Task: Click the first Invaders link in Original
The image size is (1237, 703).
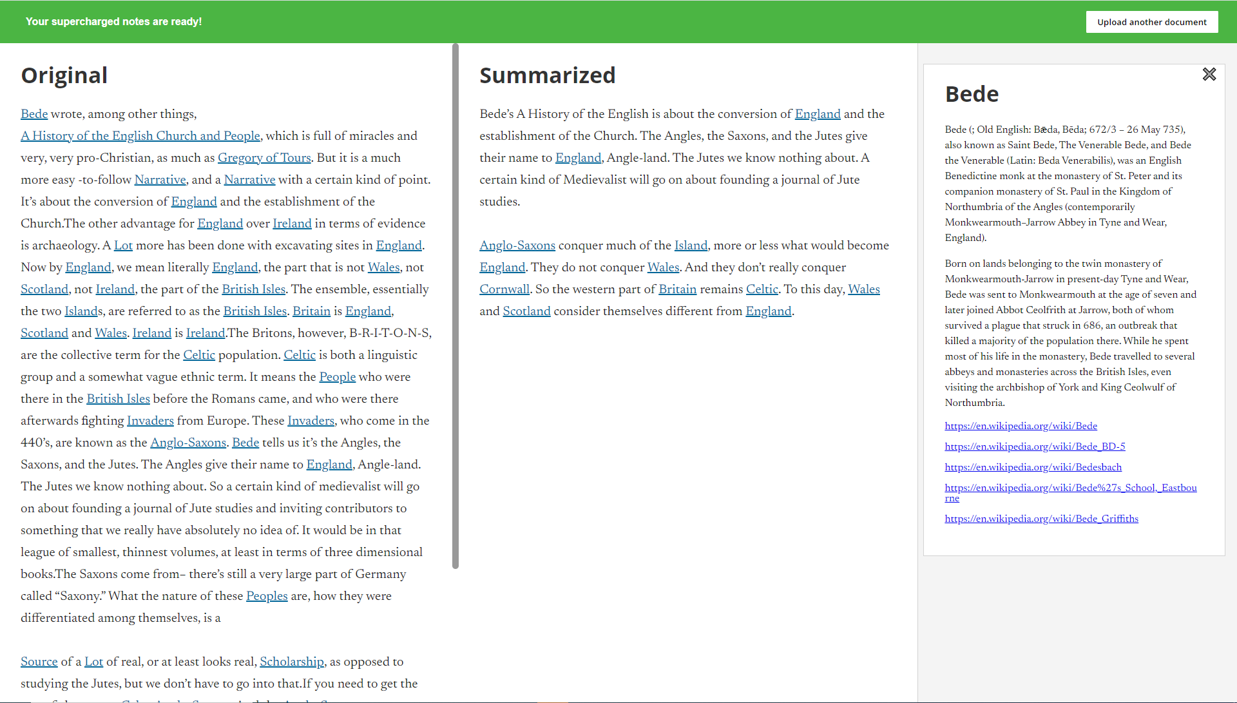Action: (150, 421)
